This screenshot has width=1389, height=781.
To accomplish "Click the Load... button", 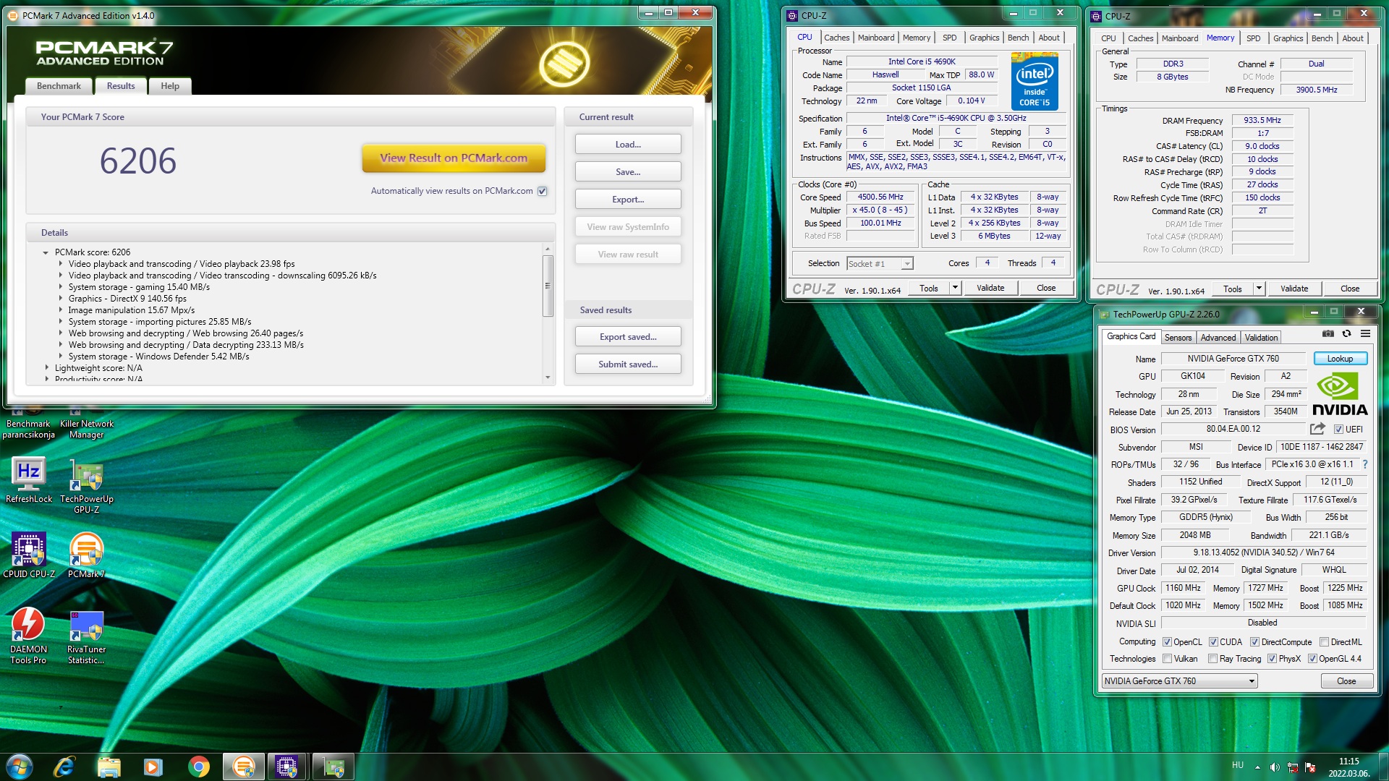I will pos(628,145).
